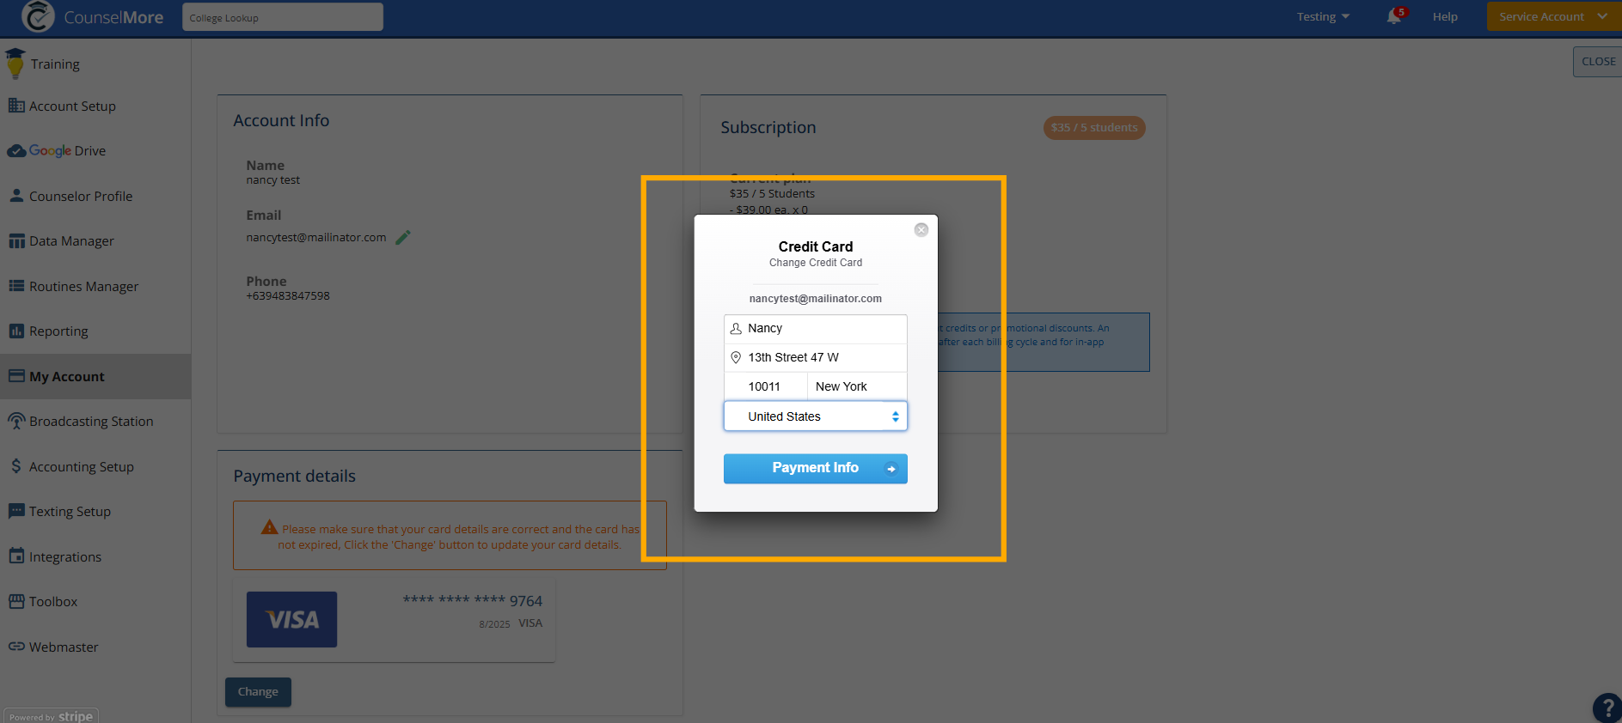The image size is (1622, 723).
Task: Click the Broadcasting Station sidebar icon
Action: click(x=16, y=421)
